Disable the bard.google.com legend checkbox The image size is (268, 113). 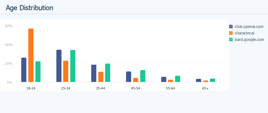pyautogui.click(x=231, y=40)
